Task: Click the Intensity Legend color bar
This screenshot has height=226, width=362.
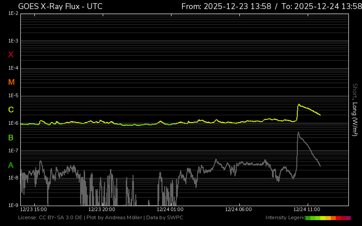Action: click(x=328, y=218)
